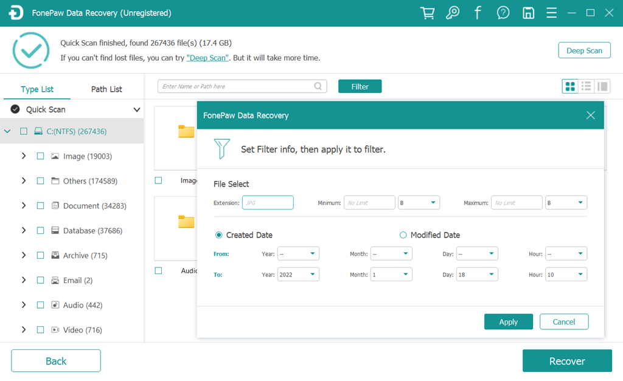Open the To Hour dropdown
This screenshot has height=381, width=623.
pos(566,274)
